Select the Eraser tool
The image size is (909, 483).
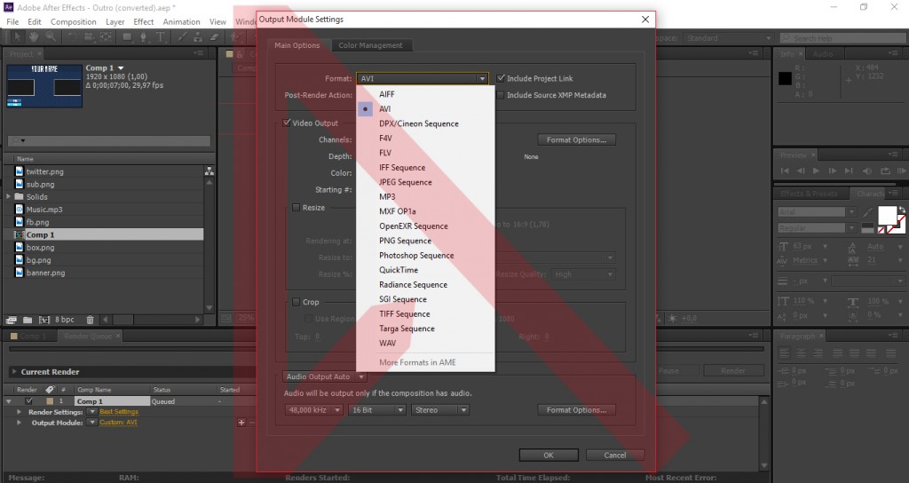point(215,37)
